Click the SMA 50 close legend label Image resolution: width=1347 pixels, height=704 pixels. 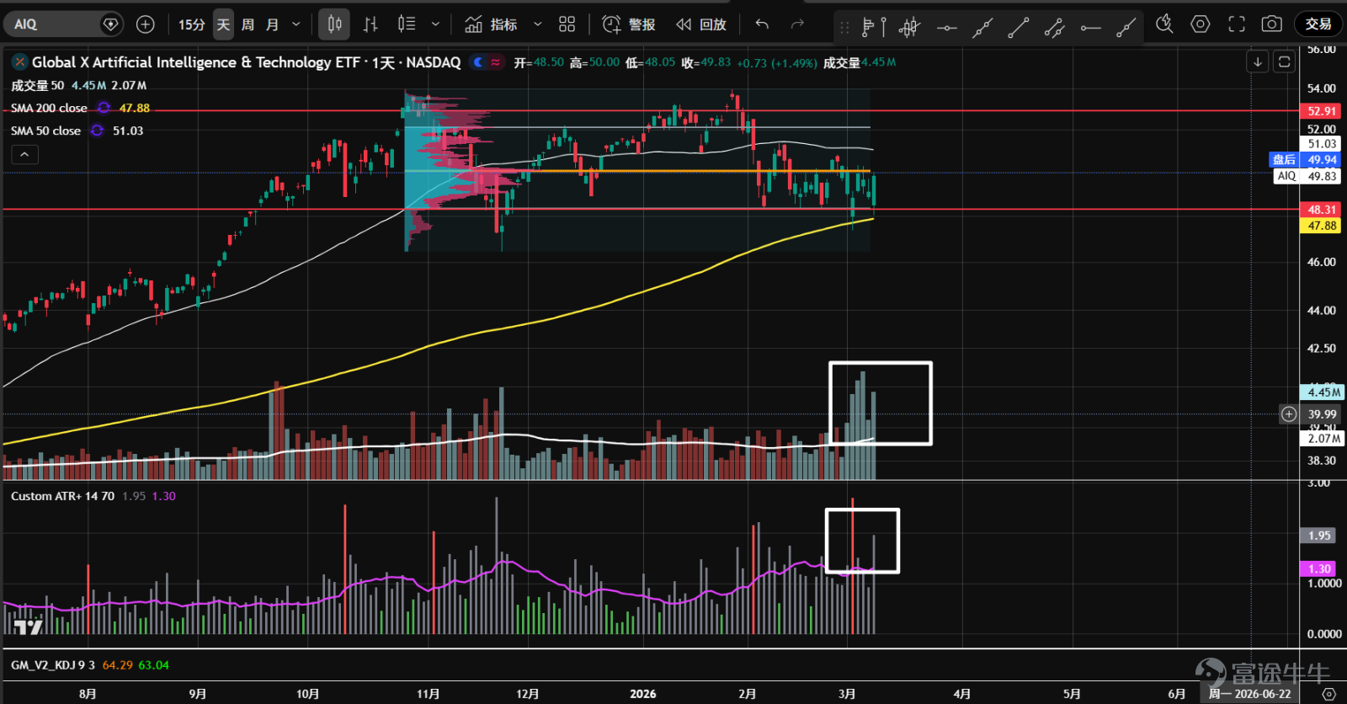coord(45,131)
